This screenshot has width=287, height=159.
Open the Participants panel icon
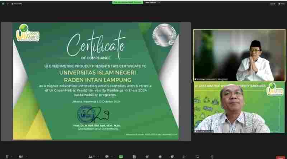click(90, 156)
